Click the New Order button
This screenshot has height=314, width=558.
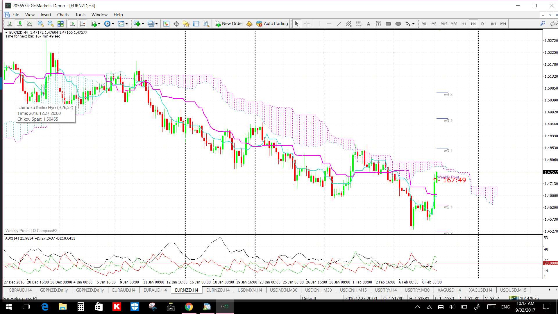pyautogui.click(x=229, y=24)
